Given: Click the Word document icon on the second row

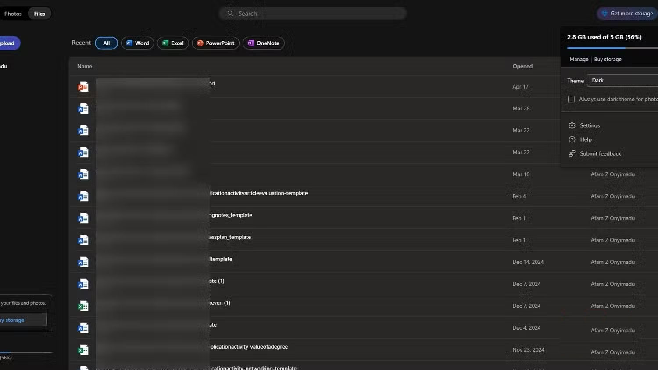Looking at the screenshot, I should pyautogui.click(x=83, y=108).
